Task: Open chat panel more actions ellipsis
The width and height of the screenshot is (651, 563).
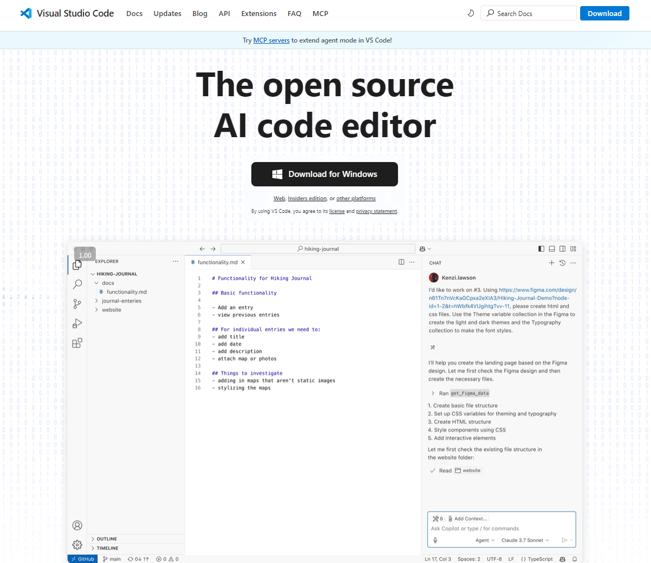Action: (x=573, y=263)
